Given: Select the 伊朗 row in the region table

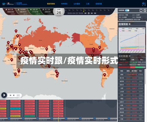Looking at the screenshot, I should coord(131,116).
